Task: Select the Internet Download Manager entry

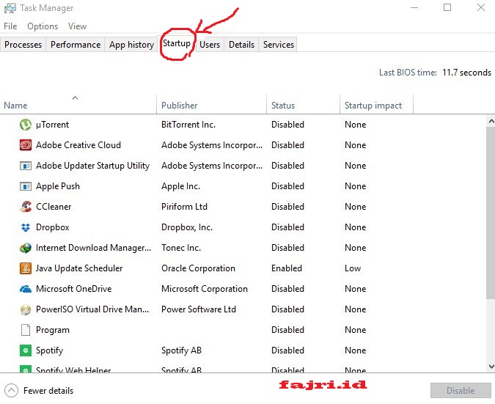Action: [x=93, y=248]
